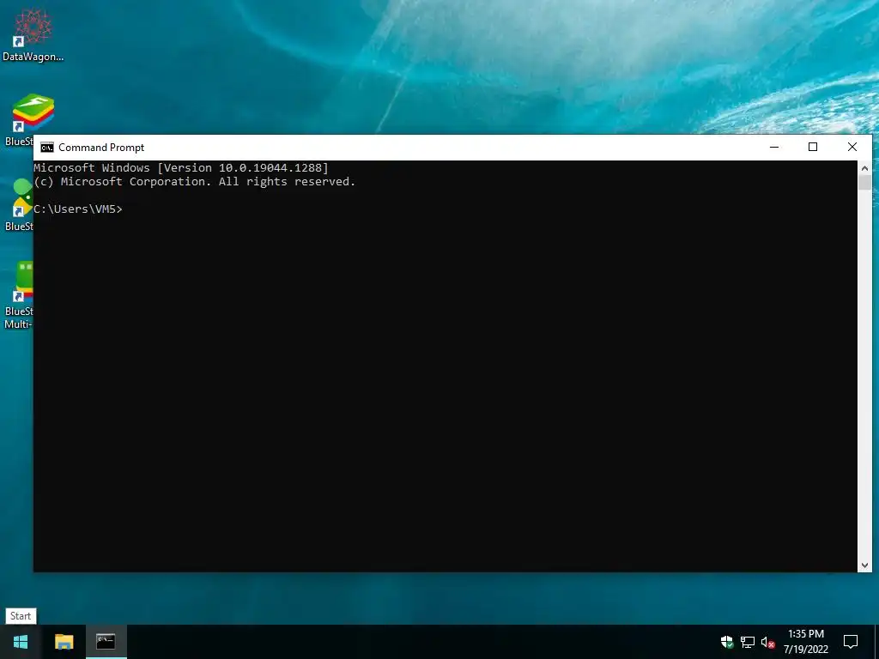Click the Command Prompt scrollbar thumb
This screenshot has width=879, height=659.
pyautogui.click(x=864, y=182)
